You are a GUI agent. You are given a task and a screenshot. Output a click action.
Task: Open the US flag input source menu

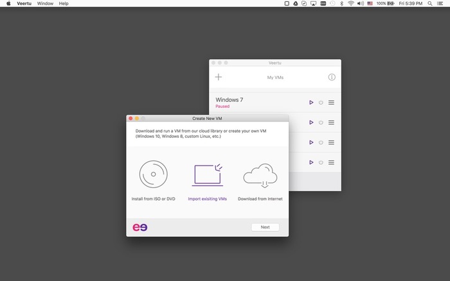(370, 3)
